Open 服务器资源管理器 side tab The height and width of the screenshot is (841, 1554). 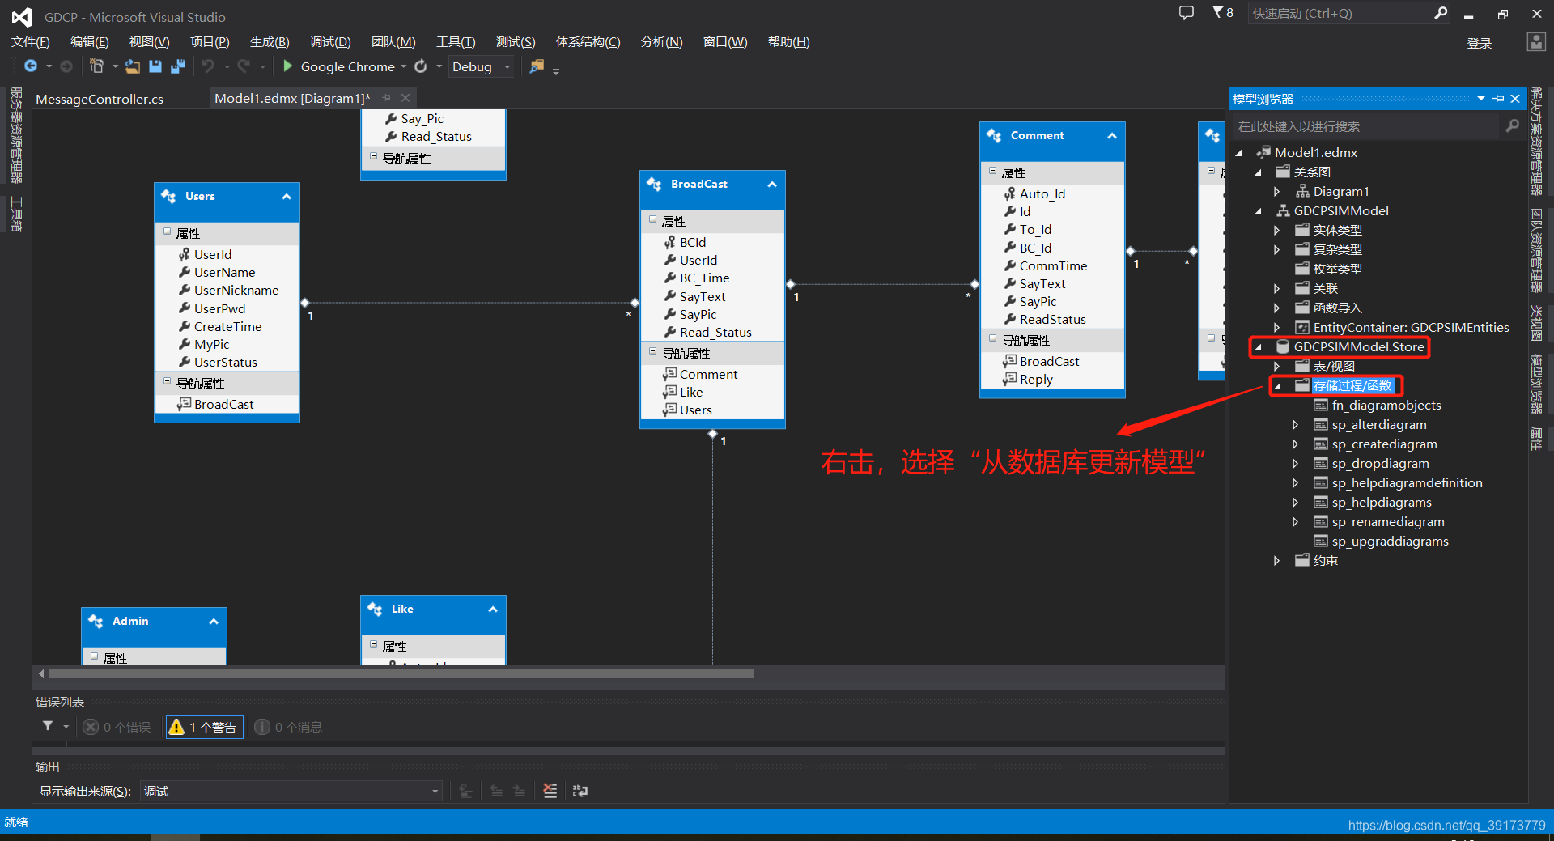point(16,136)
